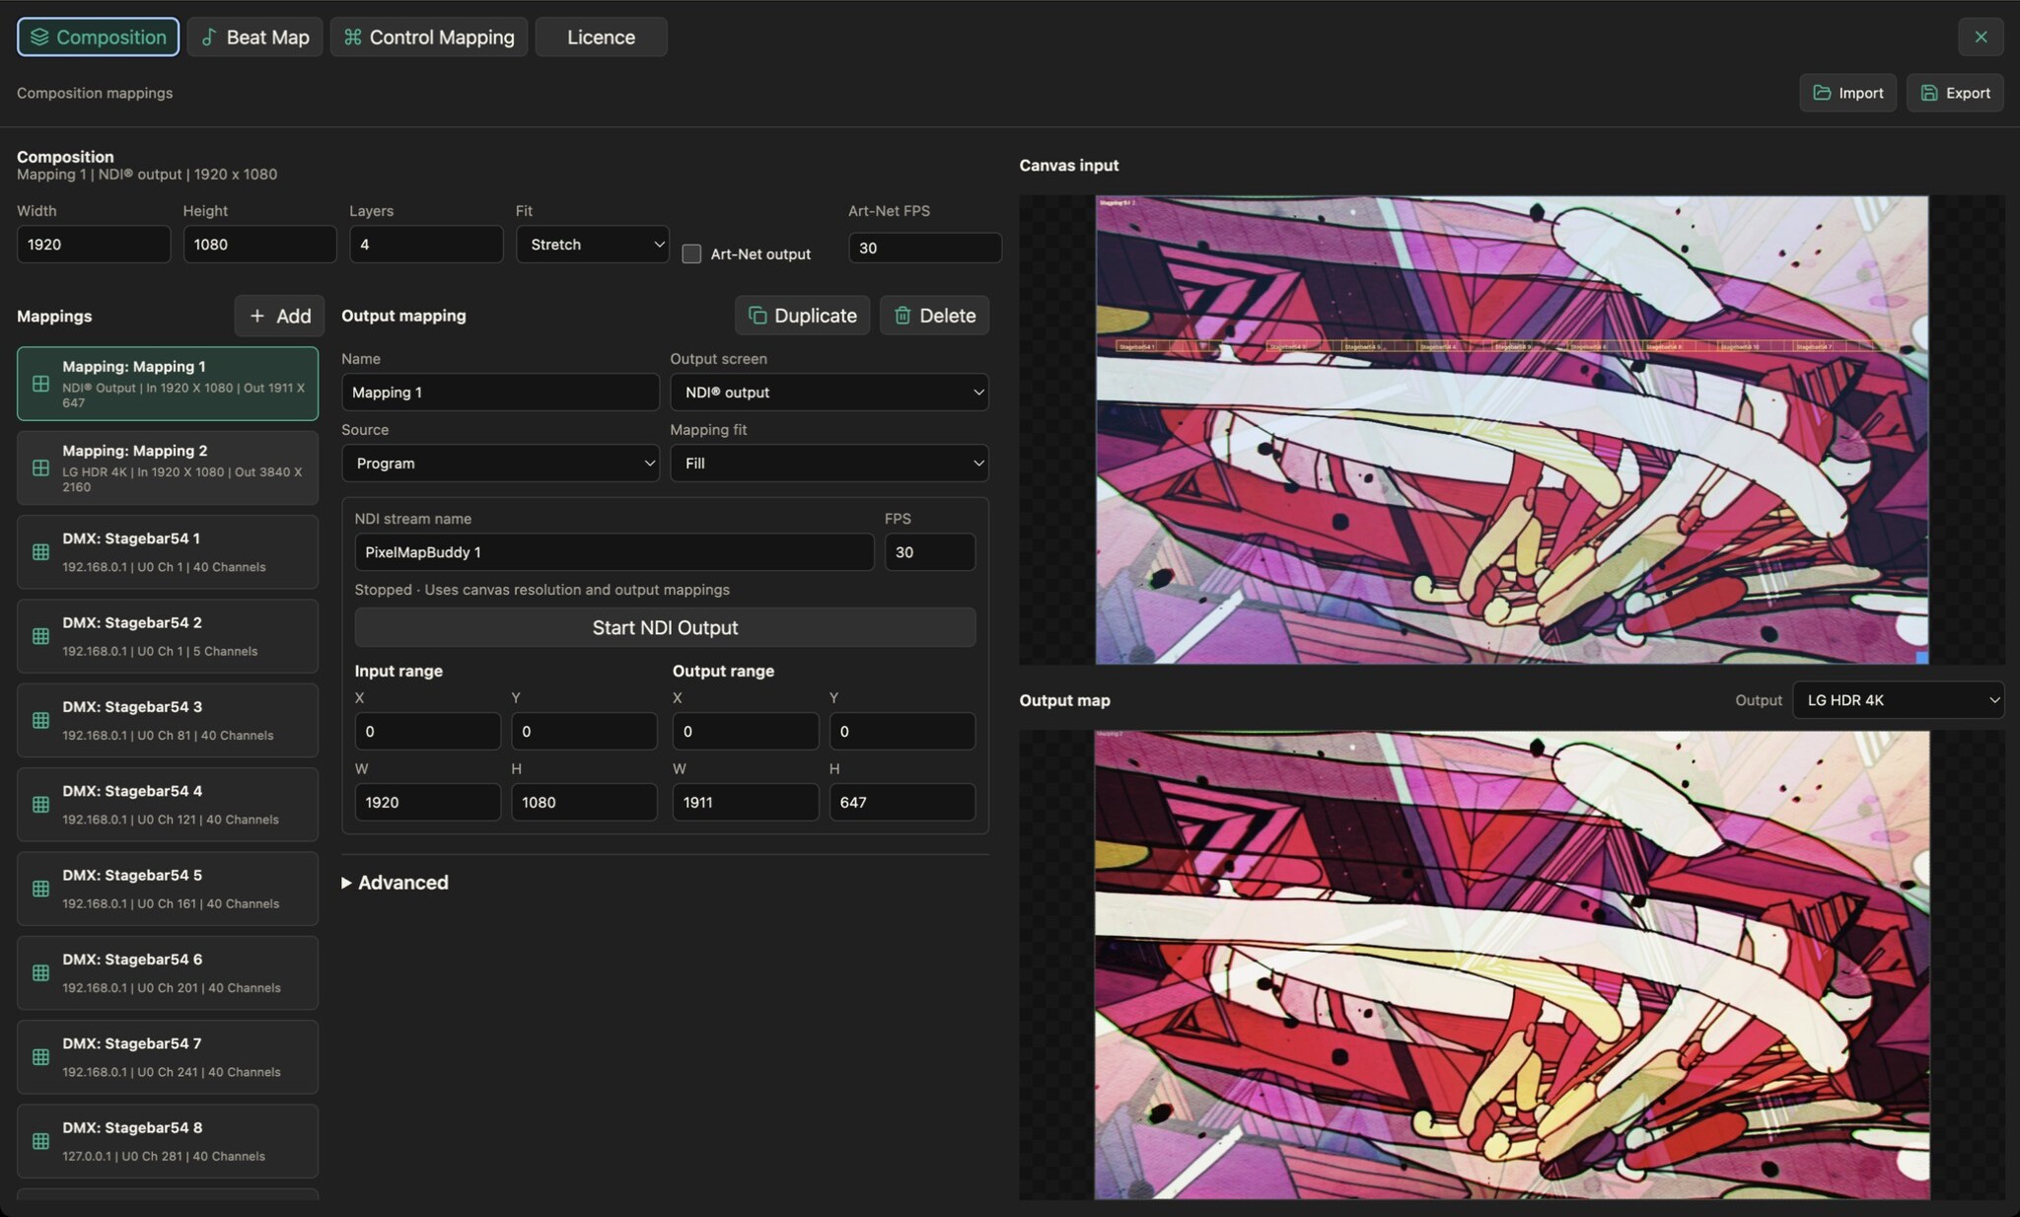
Task: Click the Composition tab layers icon
Action: coord(39,37)
